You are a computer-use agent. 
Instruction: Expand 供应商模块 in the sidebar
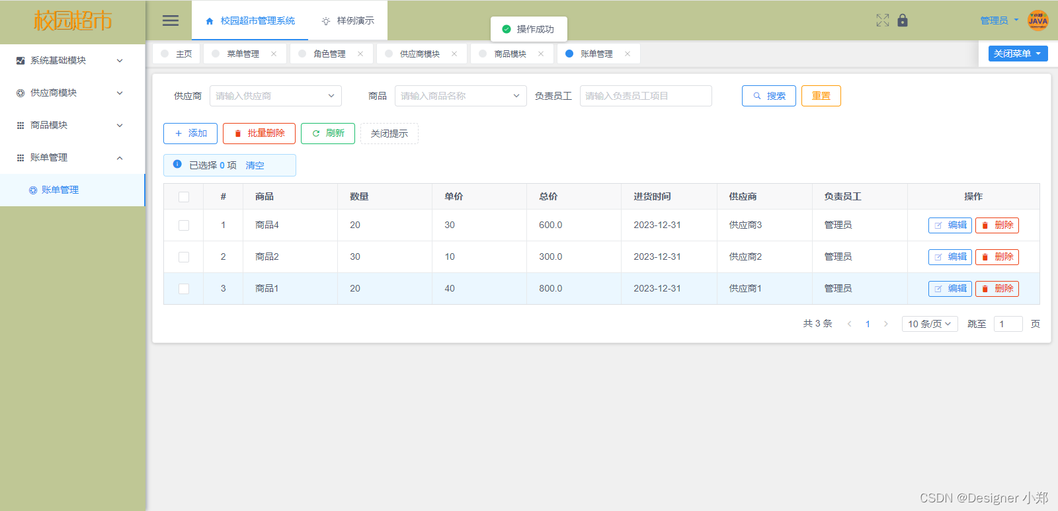(x=73, y=93)
